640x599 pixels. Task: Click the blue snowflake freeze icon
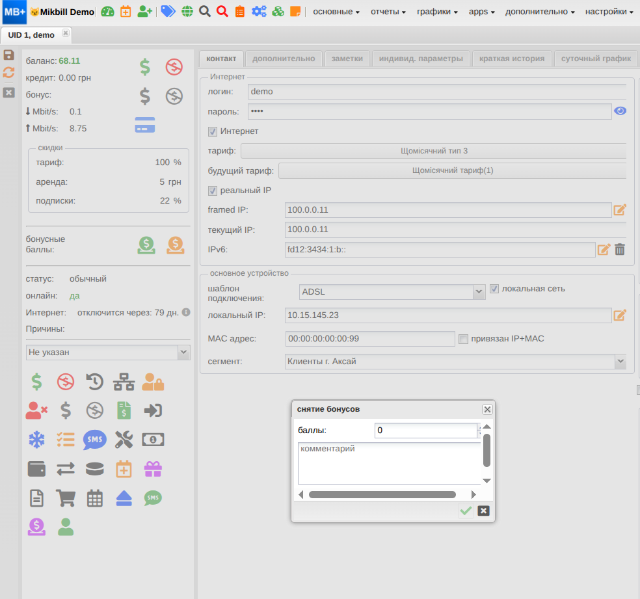[x=36, y=440]
